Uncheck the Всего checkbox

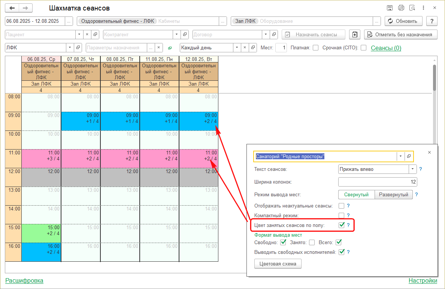339,242
